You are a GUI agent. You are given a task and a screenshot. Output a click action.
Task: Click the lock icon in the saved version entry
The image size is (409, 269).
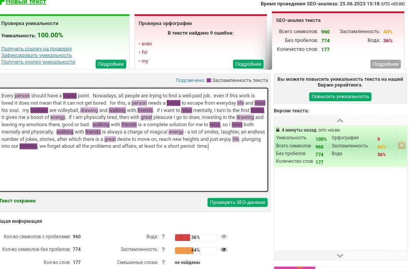pyautogui.click(x=278, y=130)
